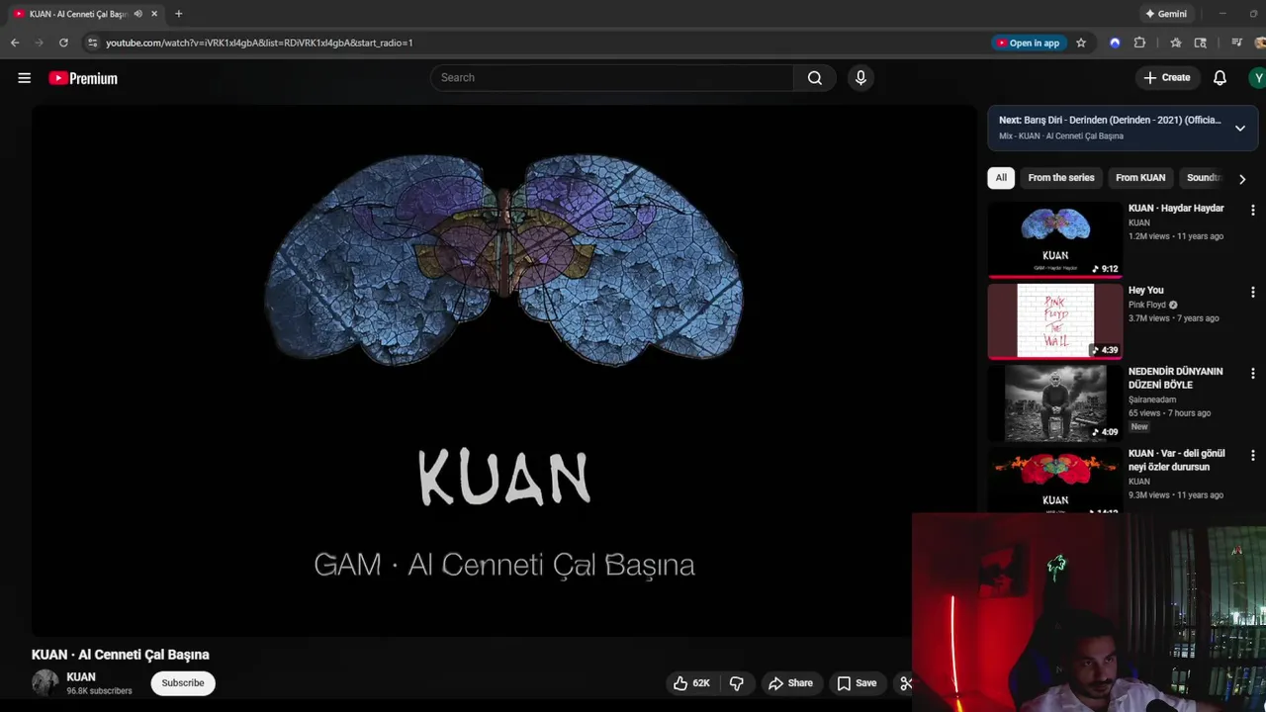Click Next: Barış Diri - Derinden title
The image size is (1266, 712).
(x=1110, y=121)
